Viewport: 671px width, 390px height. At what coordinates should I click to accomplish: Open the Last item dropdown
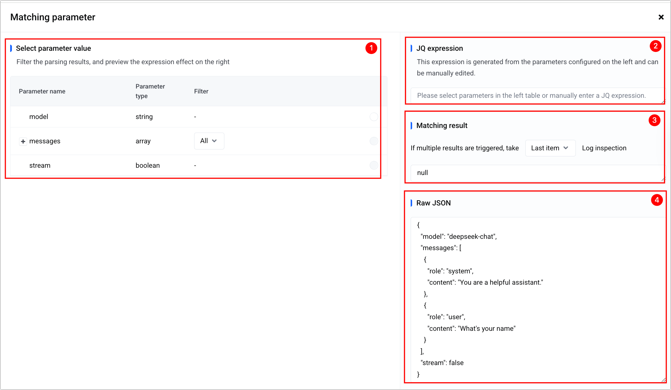[550, 148]
